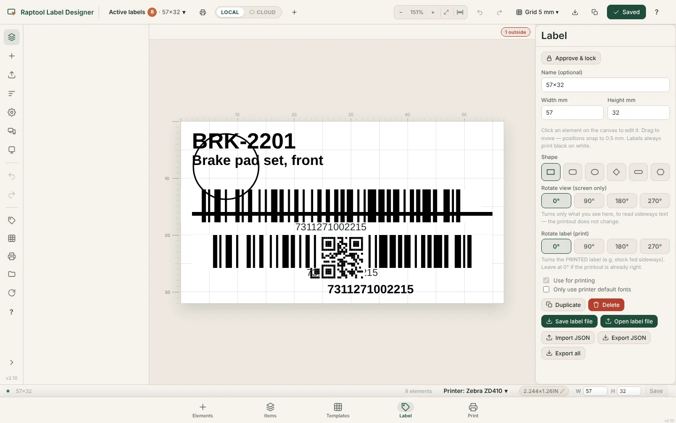Click the fit-width icon in zoom group
This screenshot has width=676, height=423.
(460, 12)
